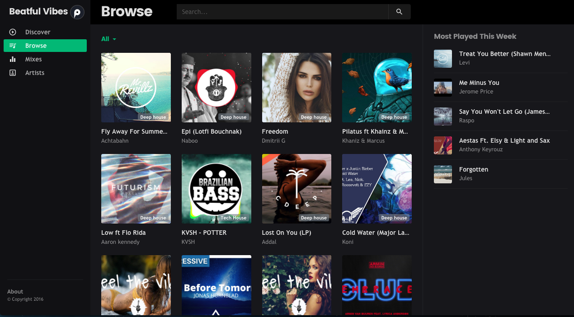
Task: Open the All genre filter dropdown
Action: [x=108, y=39]
